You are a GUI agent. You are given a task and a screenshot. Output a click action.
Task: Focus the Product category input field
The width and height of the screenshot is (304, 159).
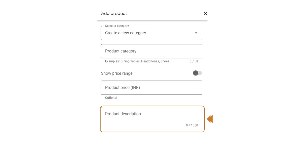coord(151,51)
